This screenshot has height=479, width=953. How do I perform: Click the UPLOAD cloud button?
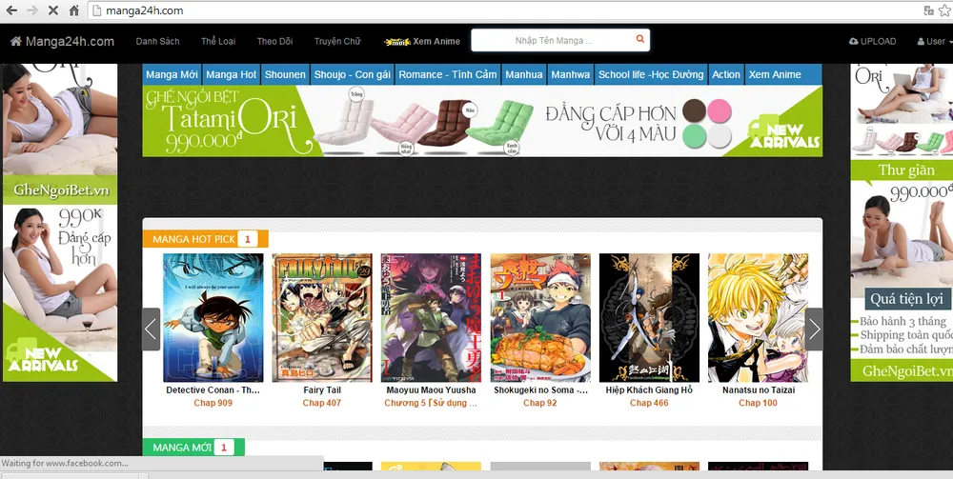point(872,41)
